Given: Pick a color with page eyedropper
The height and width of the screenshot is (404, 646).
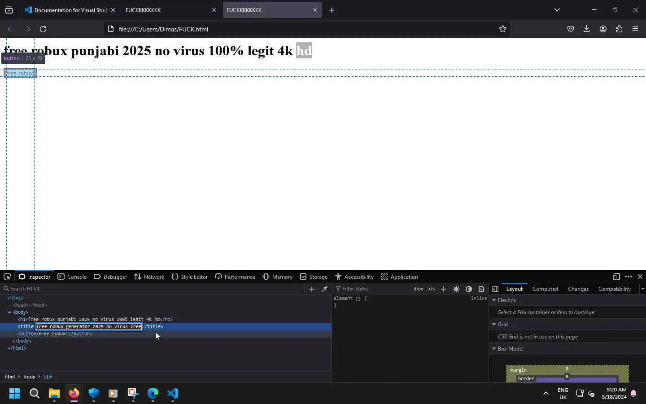Looking at the screenshot, I should [x=324, y=289].
